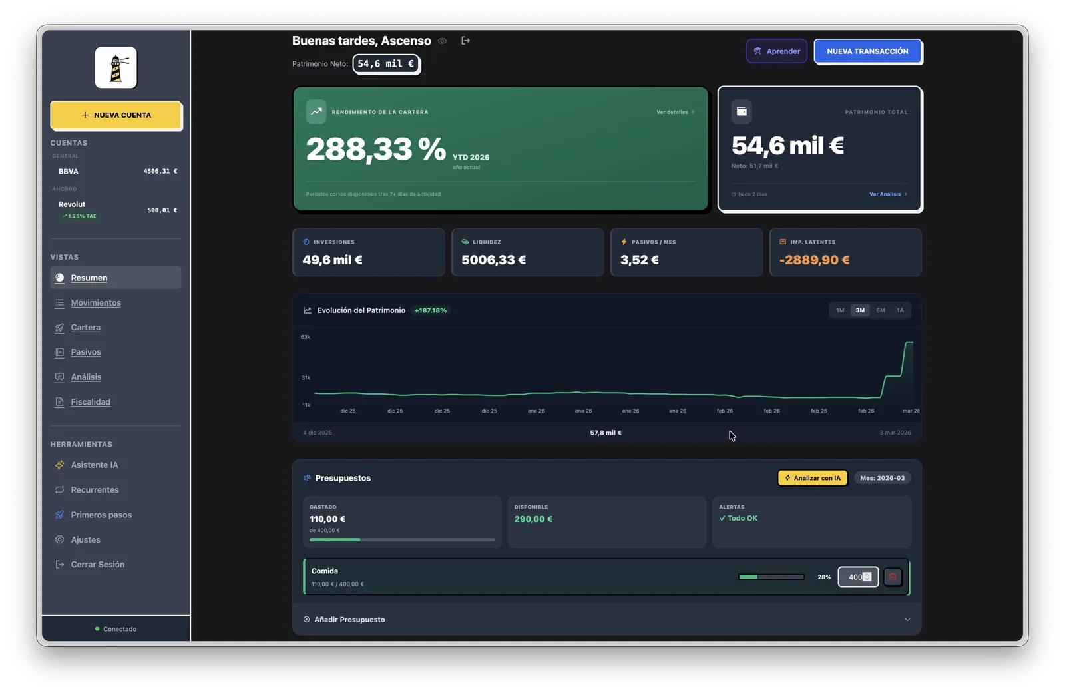
Task: Click the Inversiones 49,6 mil € card
Action: pyautogui.click(x=369, y=252)
